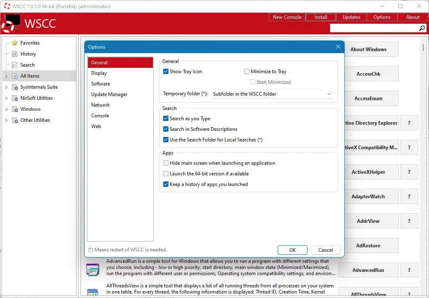
Task: Close the Options dialog with X
Action: point(338,47)
